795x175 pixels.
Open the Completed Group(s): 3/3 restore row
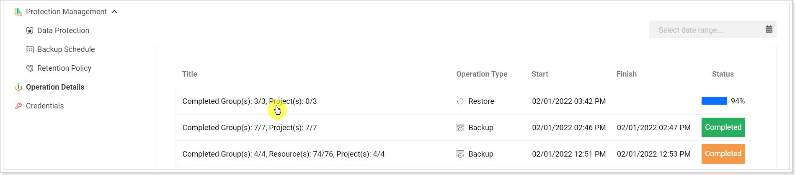(463, 101)
